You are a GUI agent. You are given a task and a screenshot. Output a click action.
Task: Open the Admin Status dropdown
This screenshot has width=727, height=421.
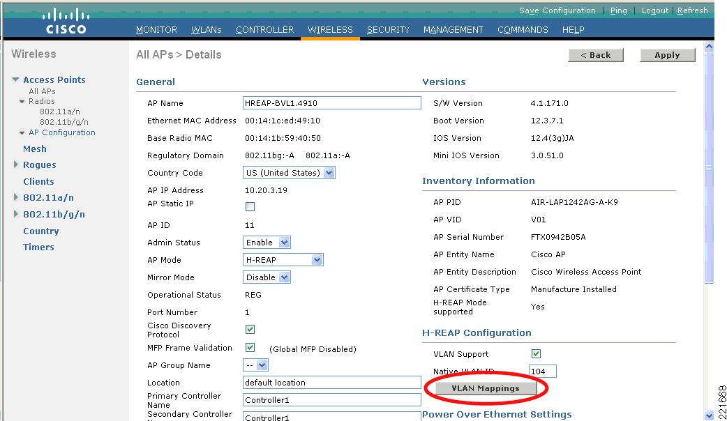267,243
